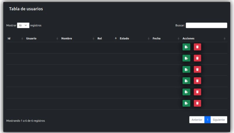Click the red delete button in first row
234x133 pixels.
point(197,47)
